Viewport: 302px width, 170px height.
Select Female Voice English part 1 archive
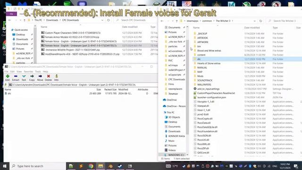(x=81, y=41)
